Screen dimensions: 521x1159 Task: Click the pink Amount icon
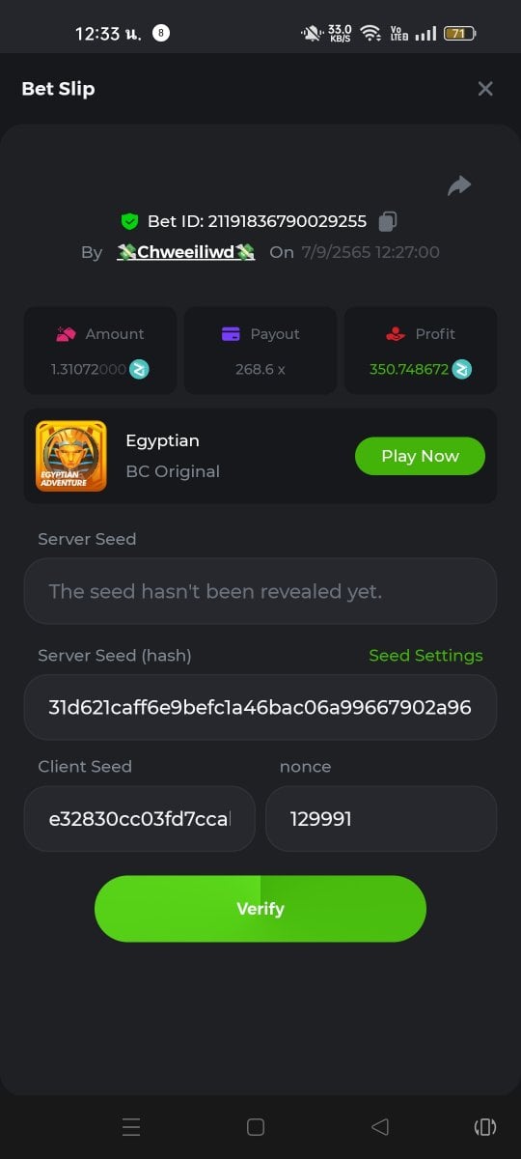tap(66, 334)
